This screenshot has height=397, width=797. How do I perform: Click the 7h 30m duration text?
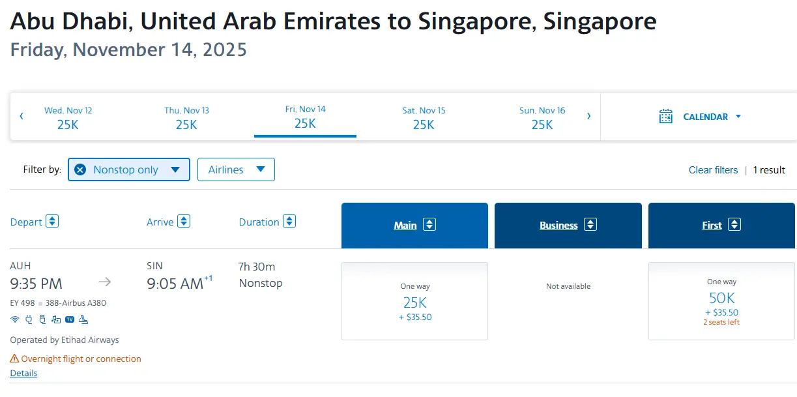[257, 267]
